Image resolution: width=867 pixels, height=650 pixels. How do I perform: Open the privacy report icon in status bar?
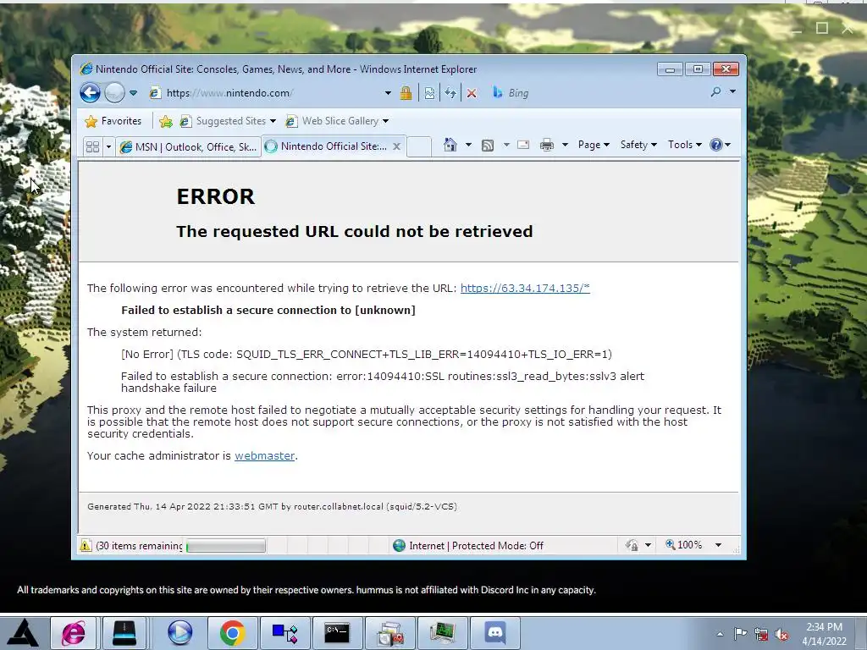click(x=632, y=546)
